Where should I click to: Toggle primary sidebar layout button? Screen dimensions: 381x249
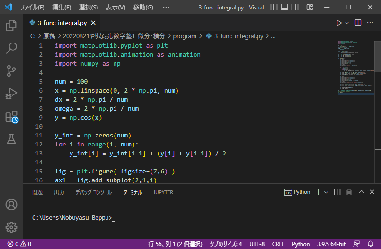point(273,8)
